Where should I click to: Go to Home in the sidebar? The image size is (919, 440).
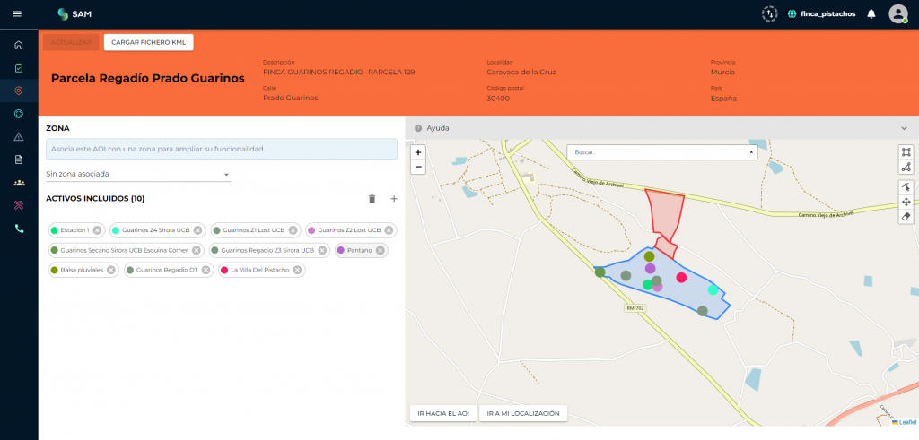pyautogui.click(x=19, y=45)
